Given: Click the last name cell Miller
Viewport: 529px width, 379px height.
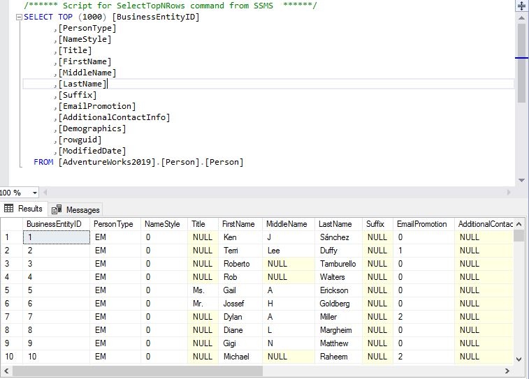Looking at the screenshot, I should click(338, 317).
